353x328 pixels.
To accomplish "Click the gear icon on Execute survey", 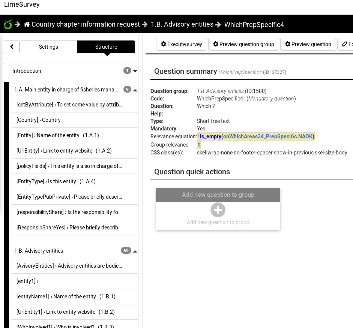I will [x=164, y=44].
